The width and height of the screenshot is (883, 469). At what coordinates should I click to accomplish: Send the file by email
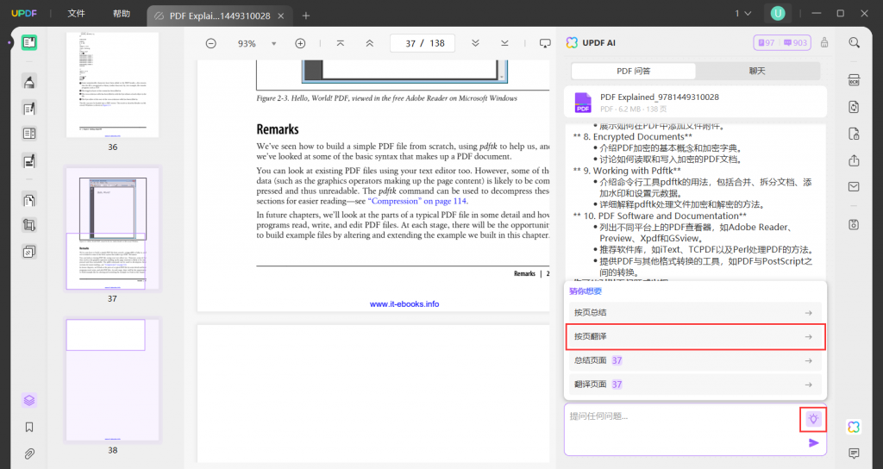pyautogui.click(x=855, y=186)
